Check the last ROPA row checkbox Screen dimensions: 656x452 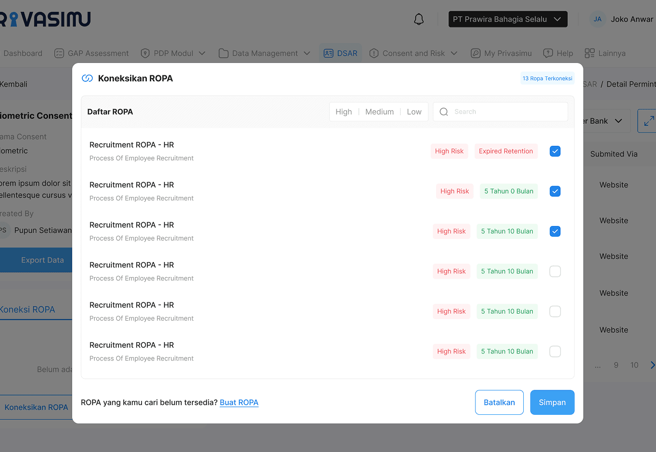pyautogui.click(x=555, y=351)
